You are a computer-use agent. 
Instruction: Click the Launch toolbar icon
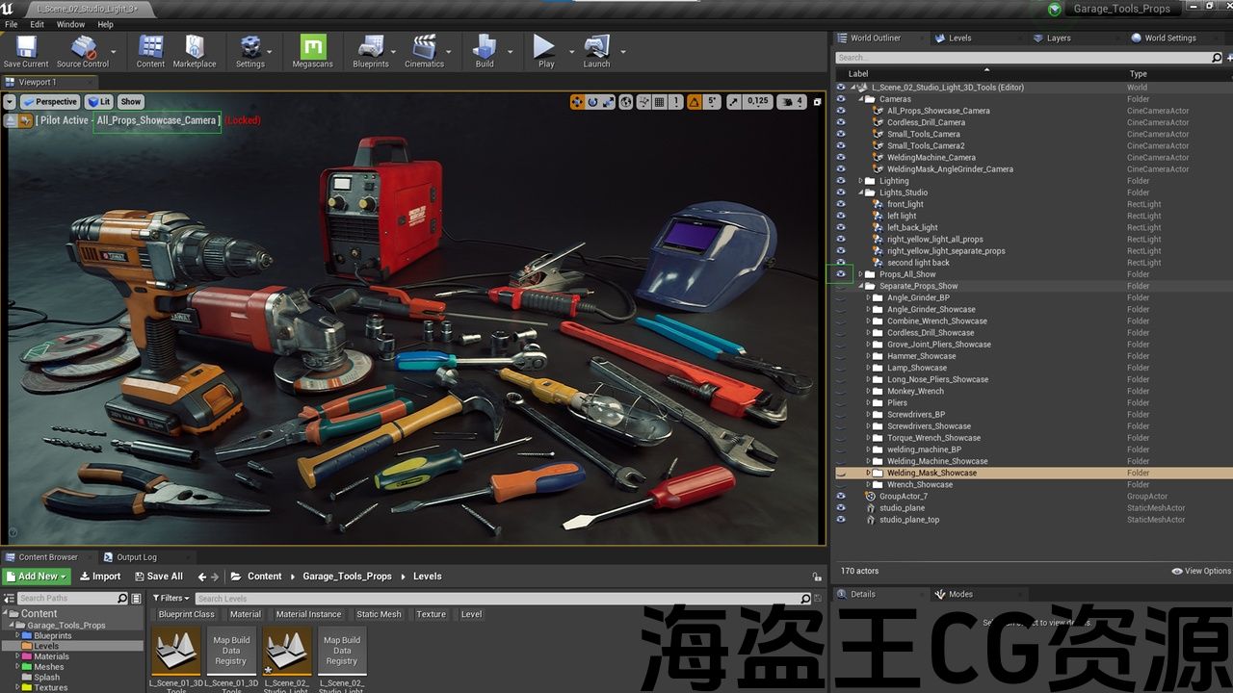(x=596, y=51)
